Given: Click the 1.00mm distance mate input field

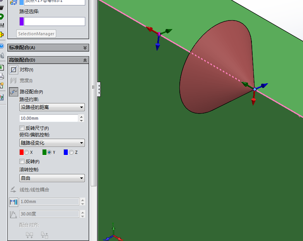Looking at the screenshot, I should [x=50, y=201].
